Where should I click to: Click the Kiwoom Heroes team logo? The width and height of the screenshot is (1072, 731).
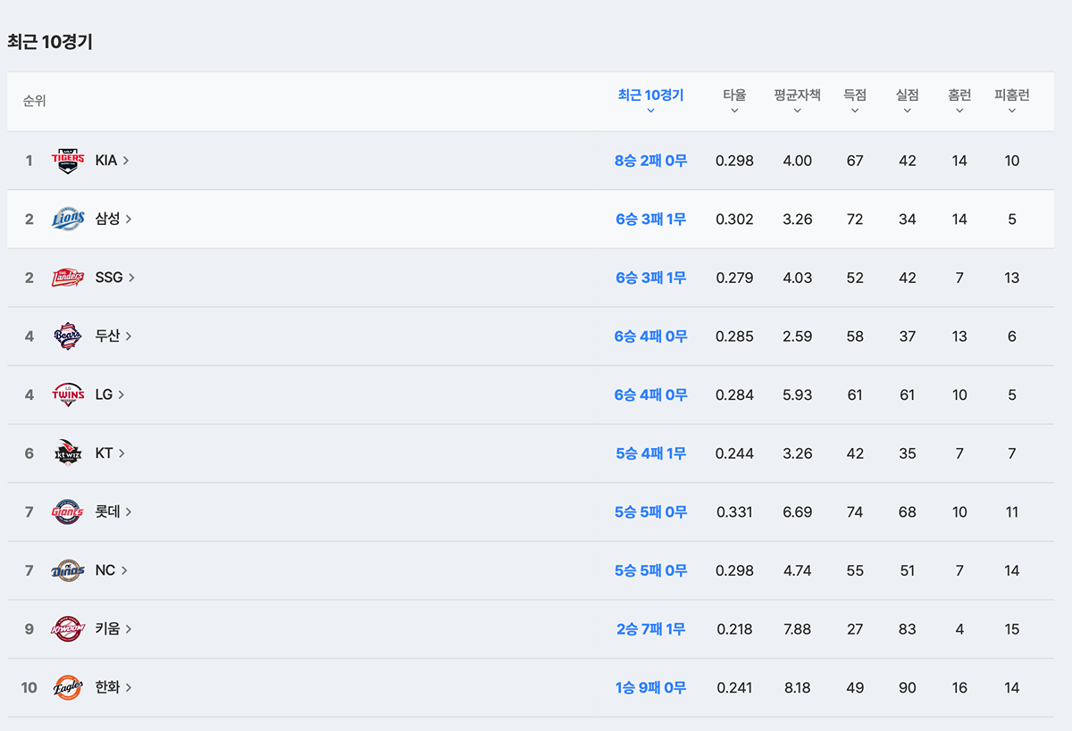point(68,628)
